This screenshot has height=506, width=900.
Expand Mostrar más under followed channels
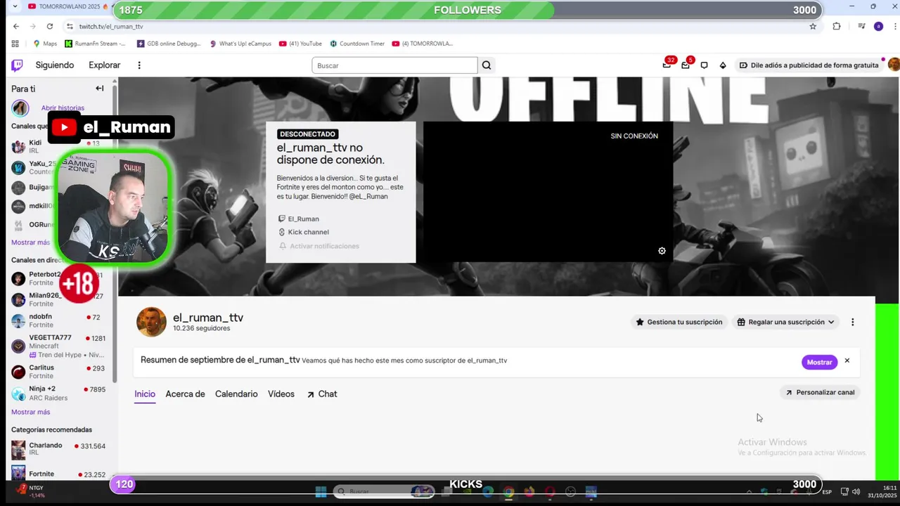click(30, 242)
